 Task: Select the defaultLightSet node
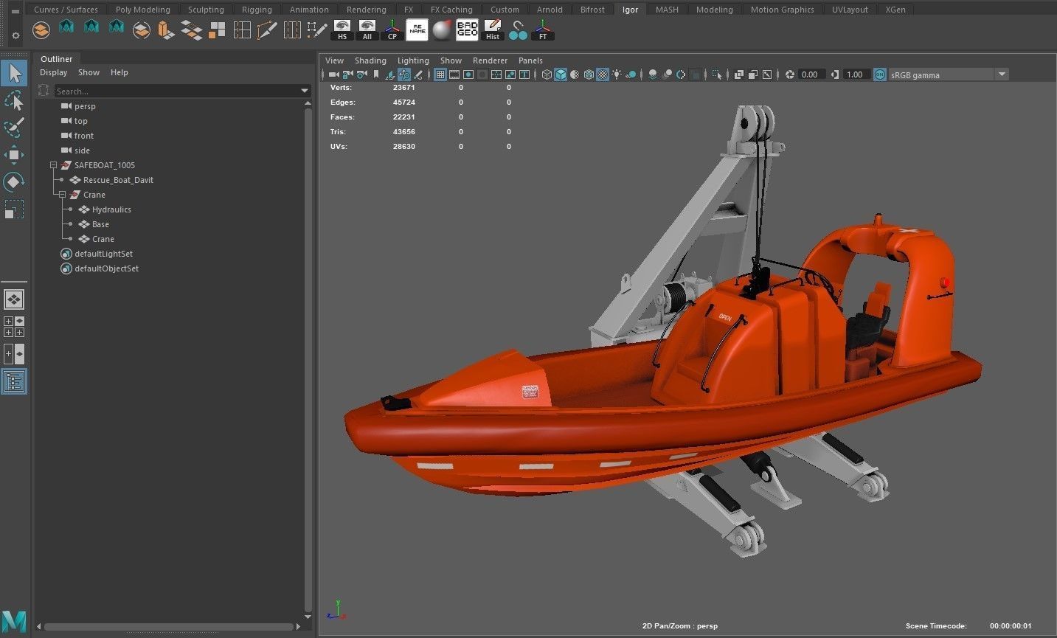click(x=103, y=254)
